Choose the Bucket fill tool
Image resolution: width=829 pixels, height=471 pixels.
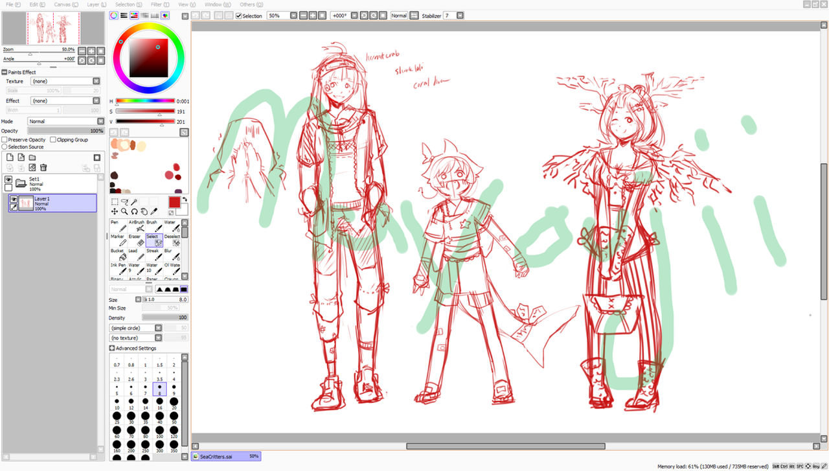[118, 254]
